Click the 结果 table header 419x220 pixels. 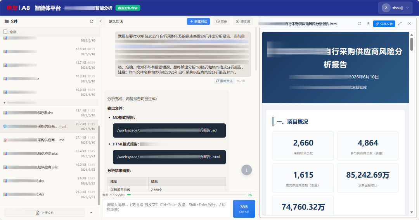pos(187,182)
